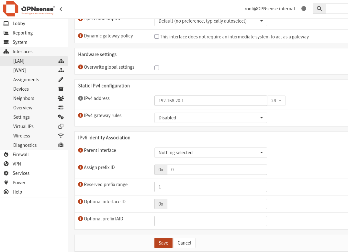Click the Diagnostics medkit icon
348x252 pixels.
pos(61,145)
